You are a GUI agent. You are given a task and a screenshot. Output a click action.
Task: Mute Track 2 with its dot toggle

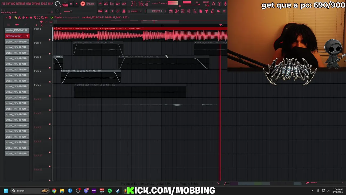click(x=49, y=54)
